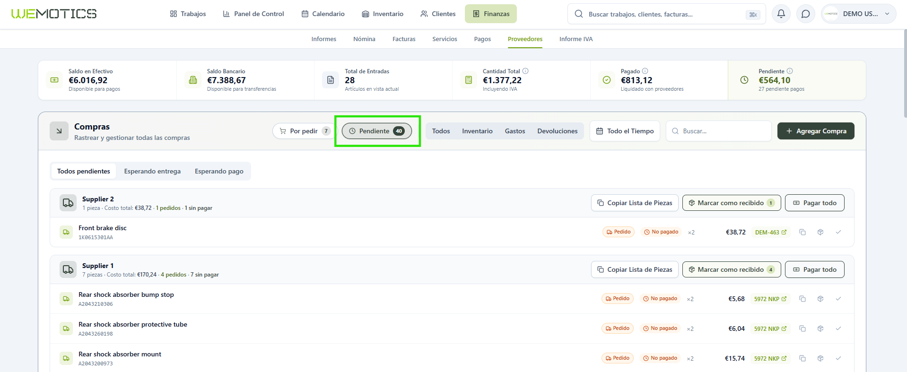Image resolution: width=907 pixels, height=372 pixels.
Task: Switch to the Pagos tab
Action: (482, 39)
